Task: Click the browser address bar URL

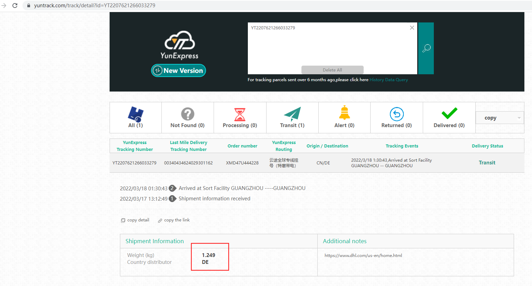Action: (x=95, y=6)
